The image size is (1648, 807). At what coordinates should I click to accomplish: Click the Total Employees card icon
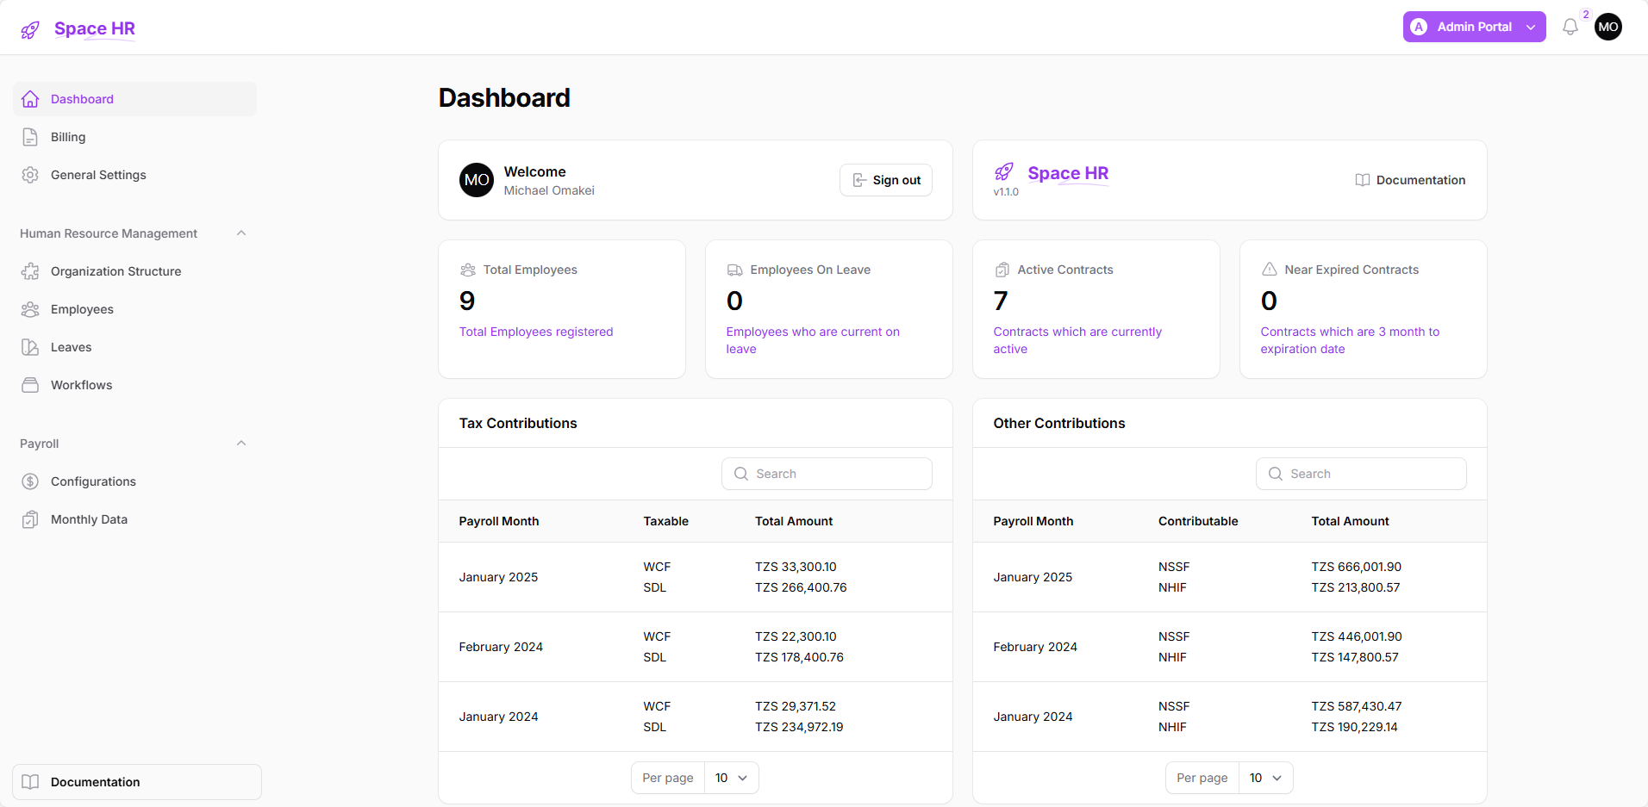468,270
